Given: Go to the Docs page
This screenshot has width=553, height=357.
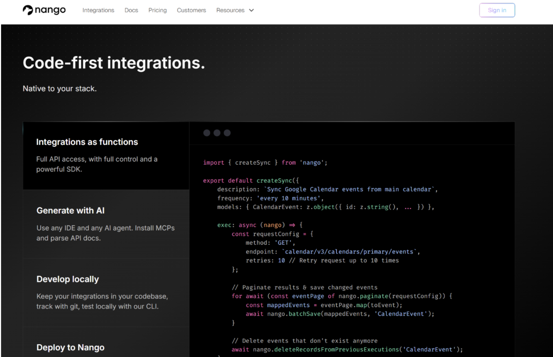Looking at the screenshot, I should click(131, 10).
